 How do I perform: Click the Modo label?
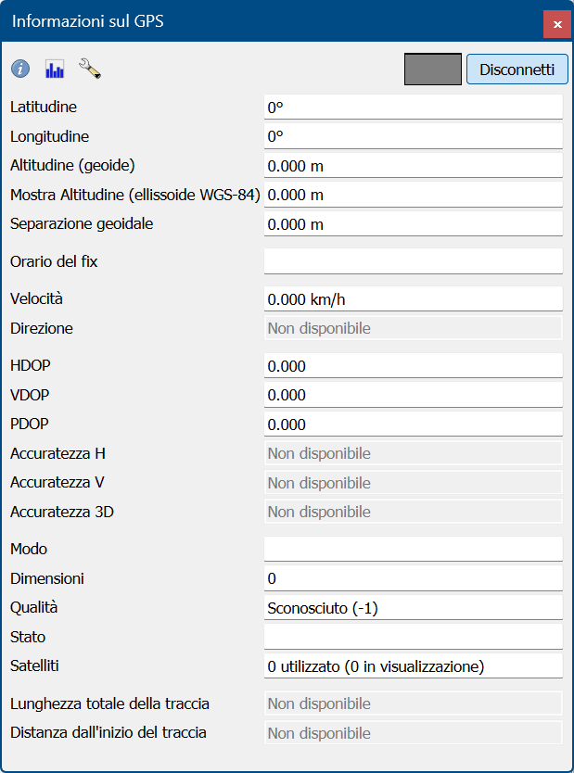(x=29, y=549)
